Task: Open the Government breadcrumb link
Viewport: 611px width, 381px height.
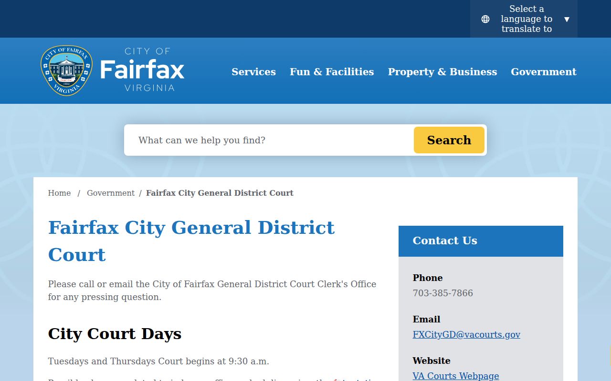Action: 111,193
